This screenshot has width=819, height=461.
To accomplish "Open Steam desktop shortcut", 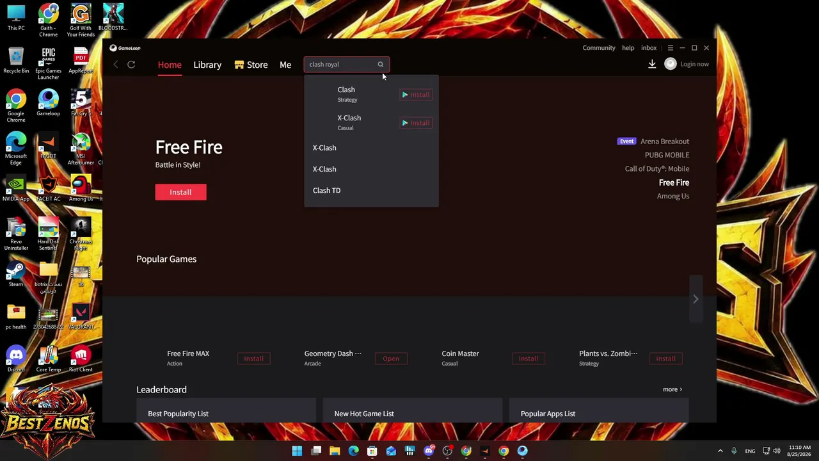I will pyautogui.click(x=16, y=274).
